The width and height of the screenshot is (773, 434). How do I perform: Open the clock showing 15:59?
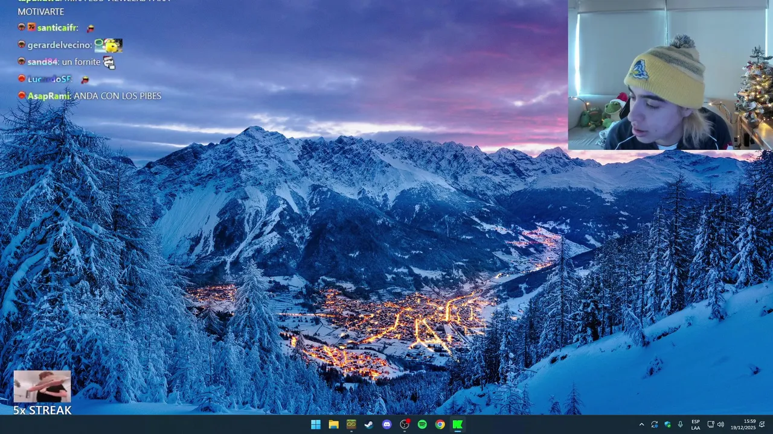[x=743, y=424]
